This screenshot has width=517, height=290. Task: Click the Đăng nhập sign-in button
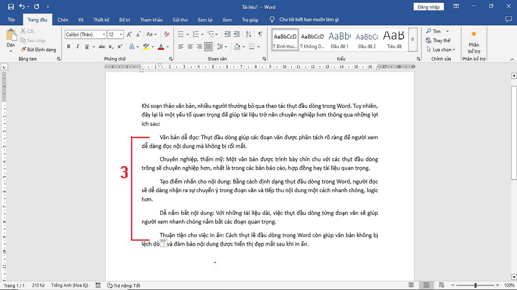(429, 7)
